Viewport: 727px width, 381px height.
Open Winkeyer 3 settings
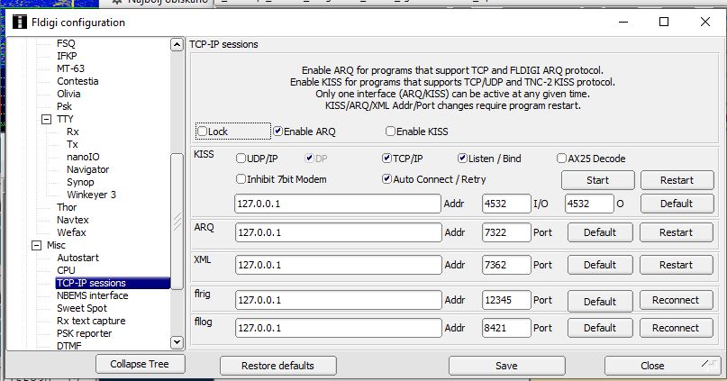pyautogui.click(x=91, y=195)
